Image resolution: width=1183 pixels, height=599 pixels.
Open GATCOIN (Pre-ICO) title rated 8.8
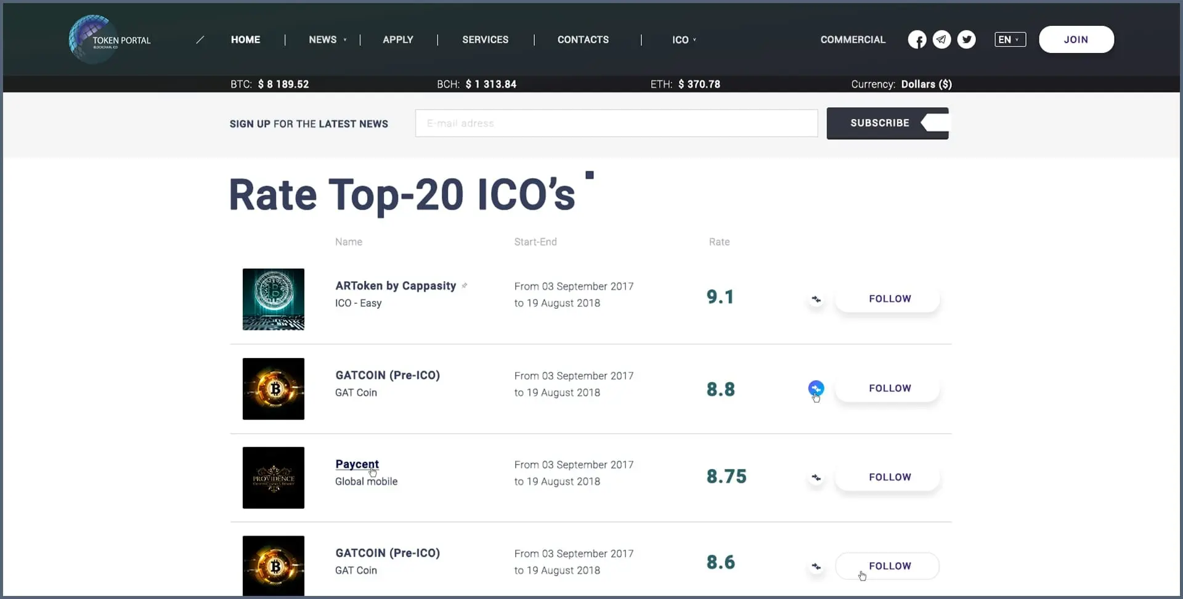click(x=388, y=375)
